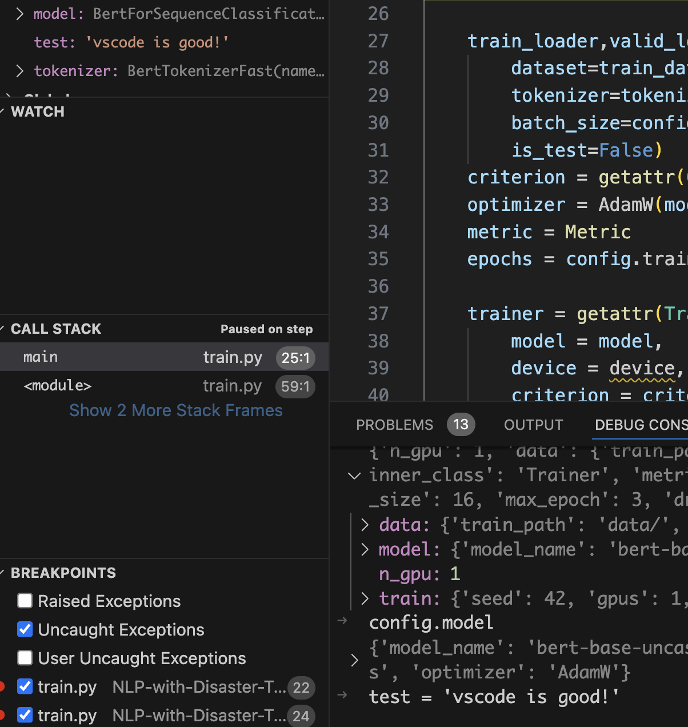
Task: Click Show 2 More Stack Frames
Action: click(175, 410)
